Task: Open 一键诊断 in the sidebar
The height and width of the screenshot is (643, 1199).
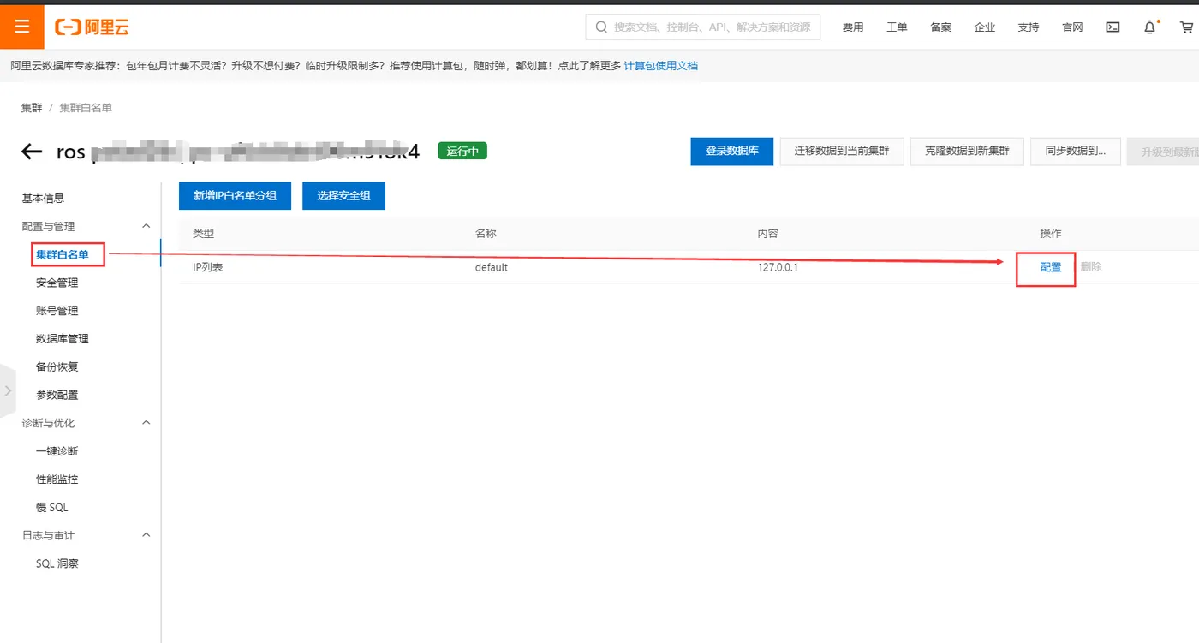Action: [57, 451]
